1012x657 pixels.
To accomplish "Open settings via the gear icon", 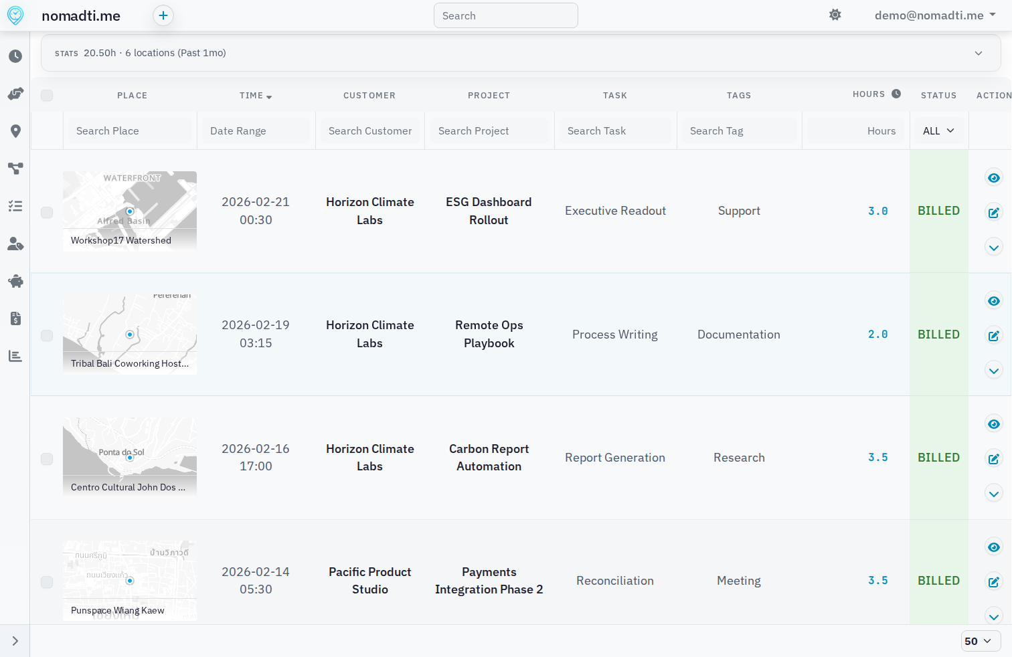I will pos(835,15).
